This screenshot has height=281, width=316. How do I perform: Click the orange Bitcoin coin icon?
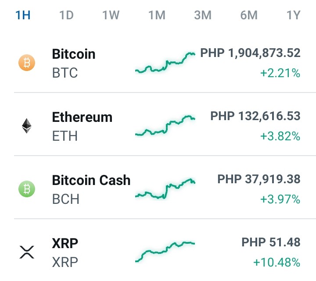pos(27,63)
